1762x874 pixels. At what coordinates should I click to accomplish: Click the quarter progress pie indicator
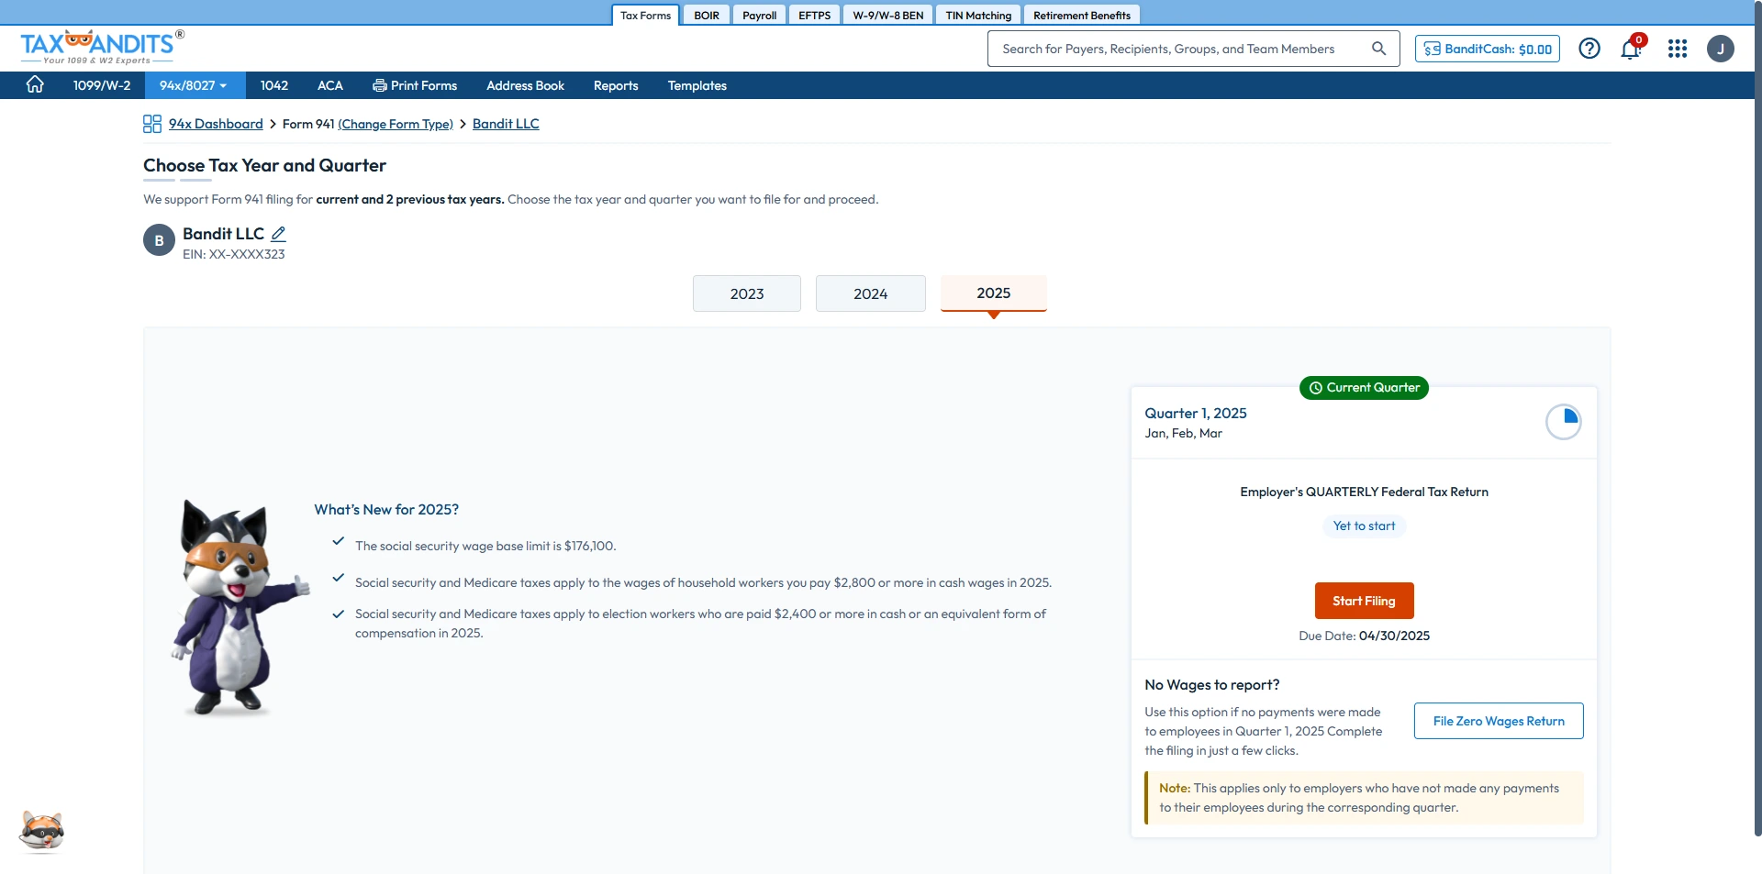(x=1563, y=422)
